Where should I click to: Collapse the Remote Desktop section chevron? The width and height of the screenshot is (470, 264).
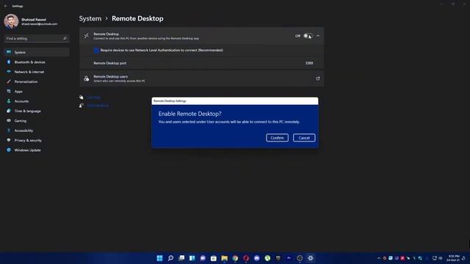318,36
